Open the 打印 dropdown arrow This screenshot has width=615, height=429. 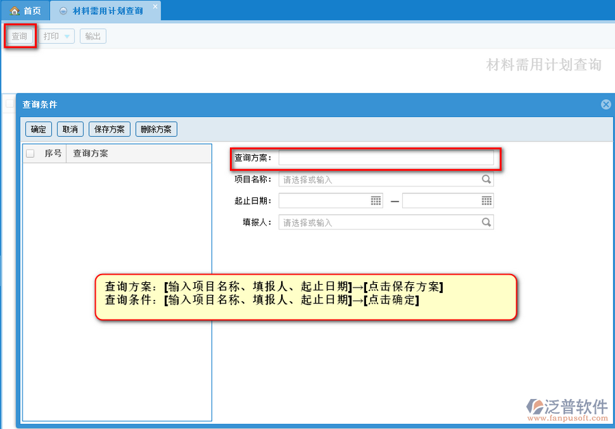pyautogui.click(x=67, y=36)
